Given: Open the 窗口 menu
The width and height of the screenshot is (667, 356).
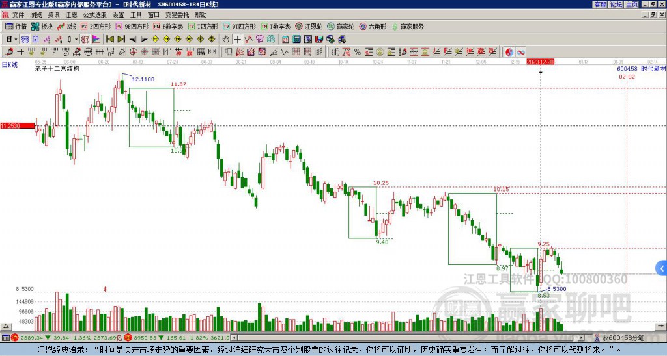Looking at the screenshot, I should pos(153,15).
